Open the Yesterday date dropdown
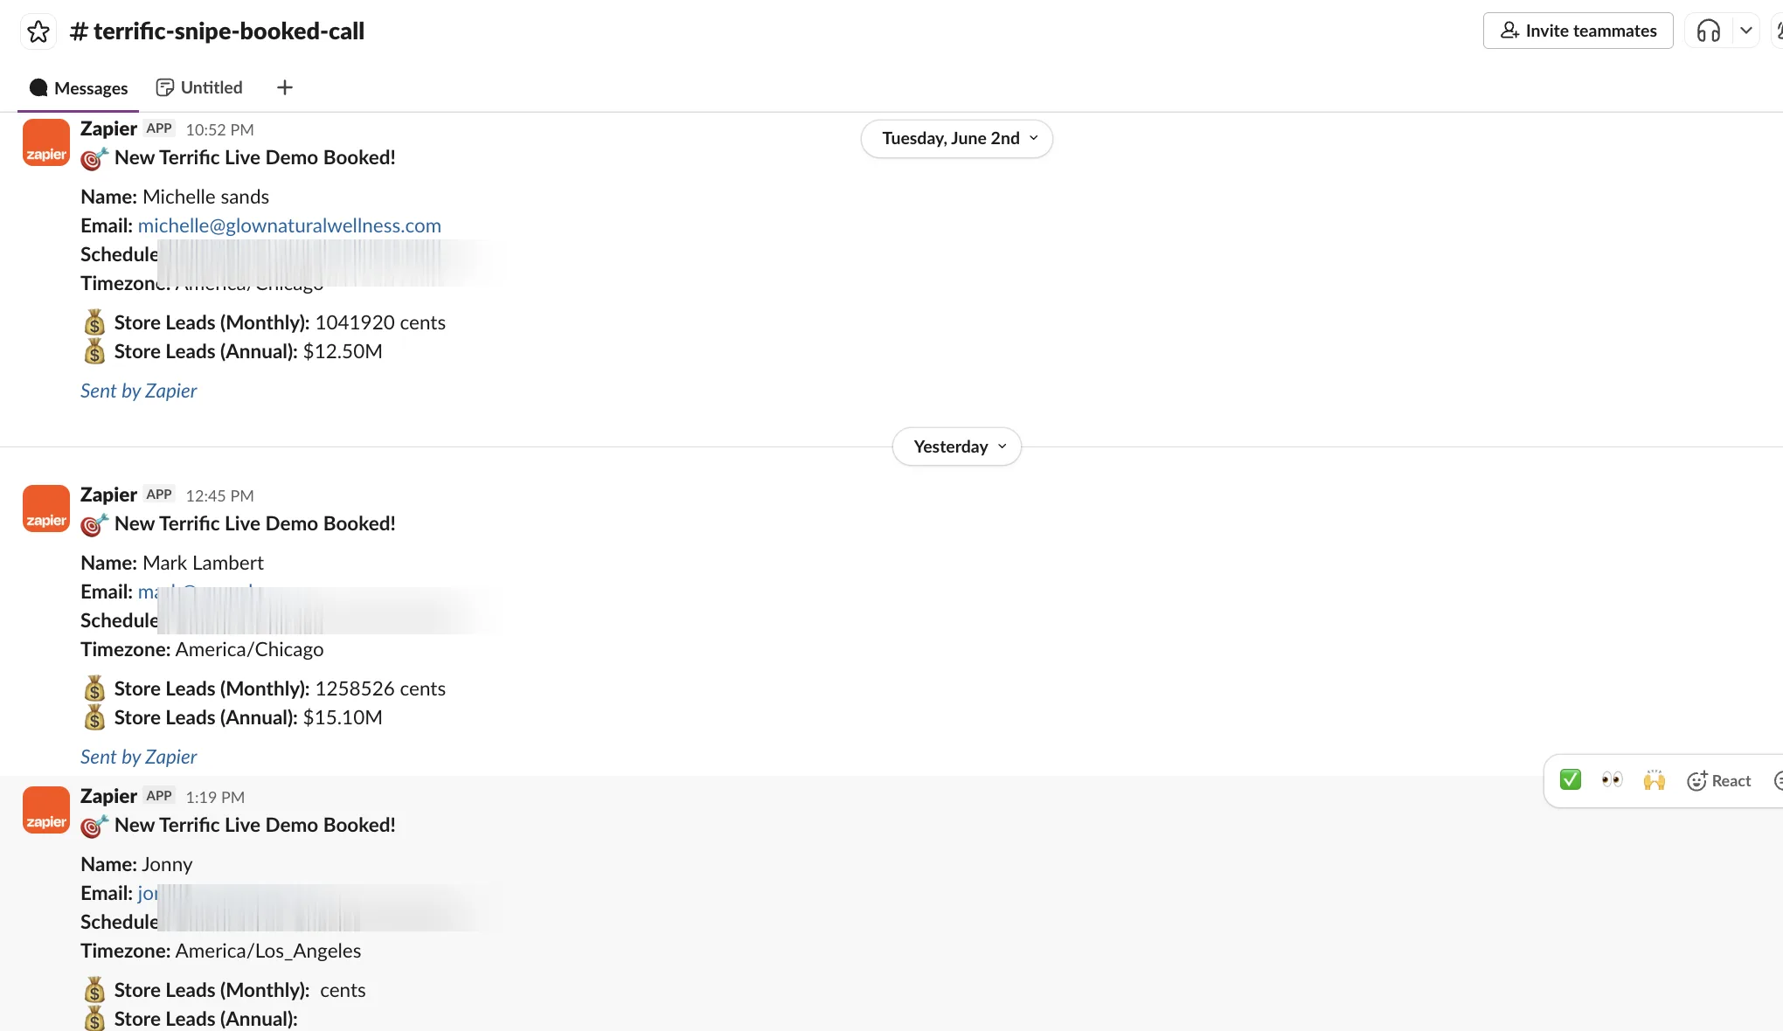Viewport: 1783px width, 1031px height. pyautogui.click(x=957, y=446)
